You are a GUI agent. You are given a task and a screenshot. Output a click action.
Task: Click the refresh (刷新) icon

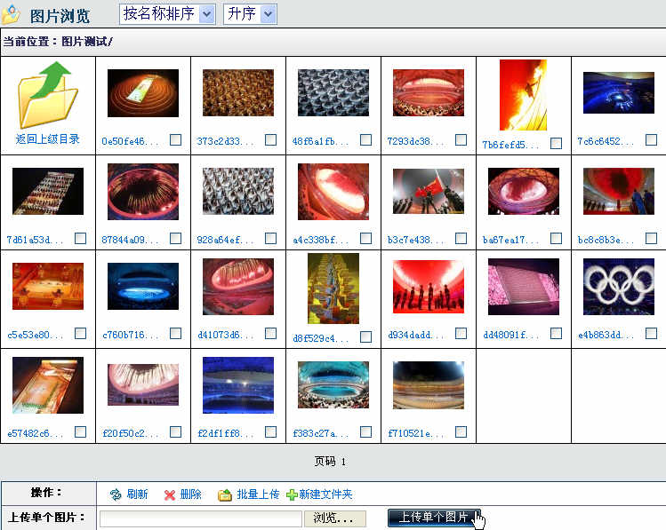pyautogui.click(x=116, y=494)
